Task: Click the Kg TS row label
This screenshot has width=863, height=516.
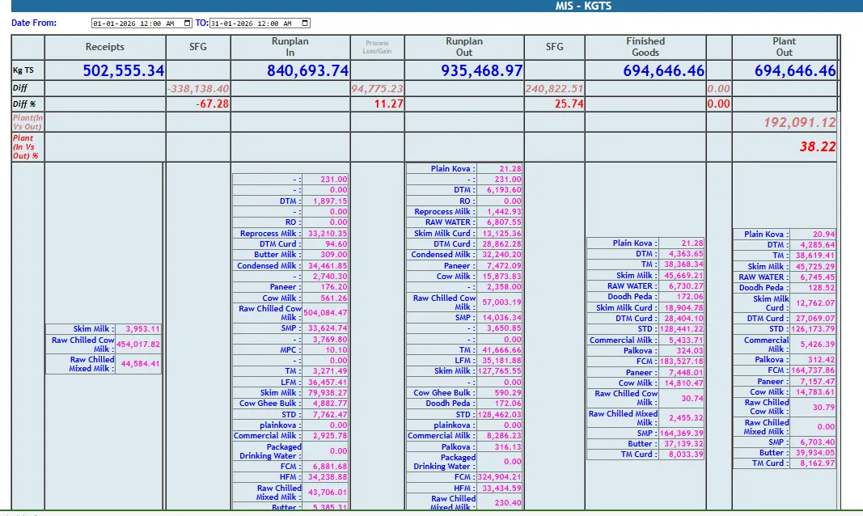Action: 23,70
